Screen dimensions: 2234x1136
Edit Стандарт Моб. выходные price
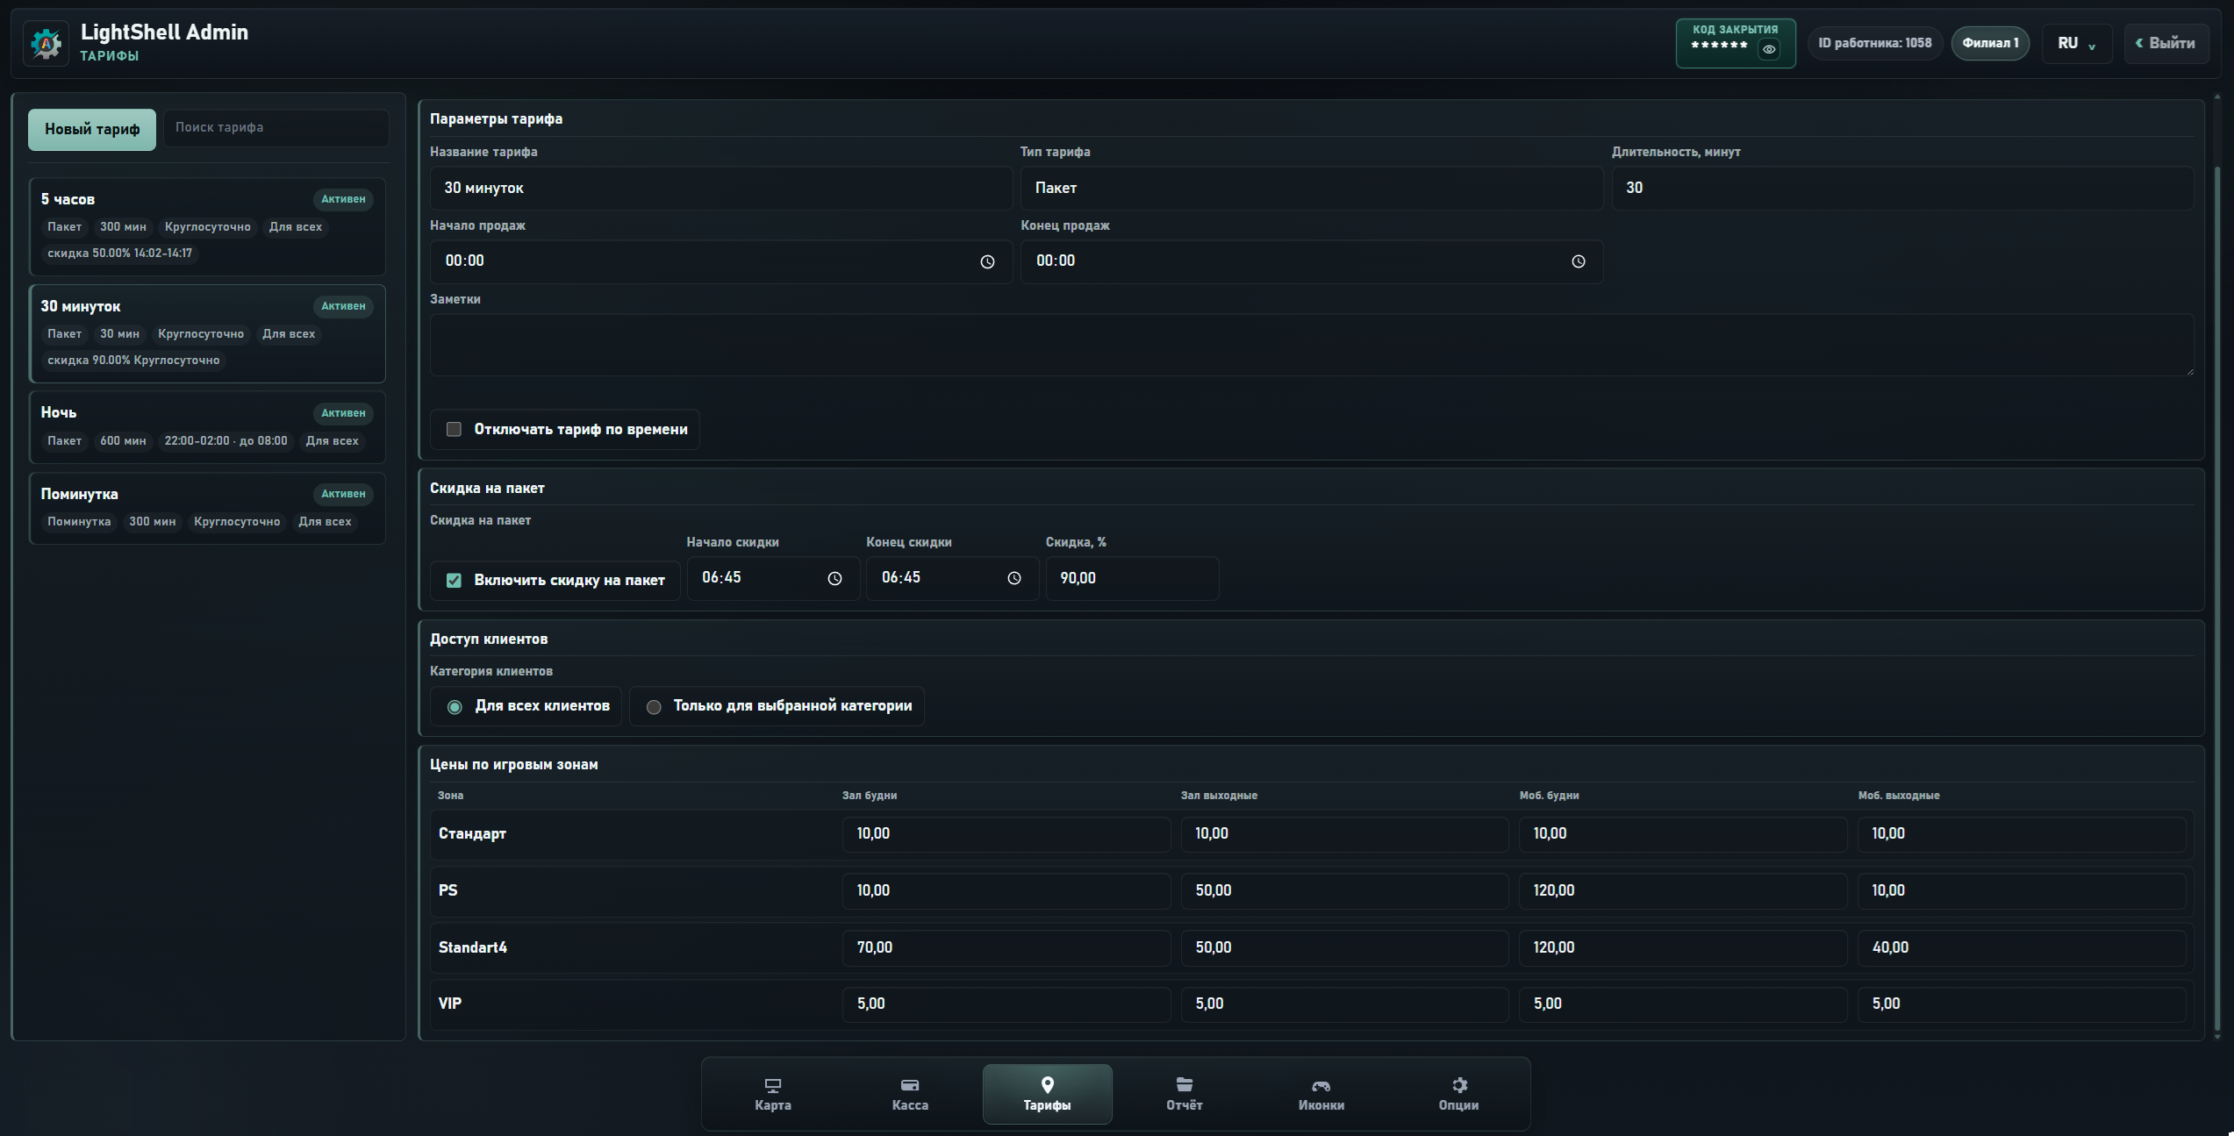coord(2022,834)
